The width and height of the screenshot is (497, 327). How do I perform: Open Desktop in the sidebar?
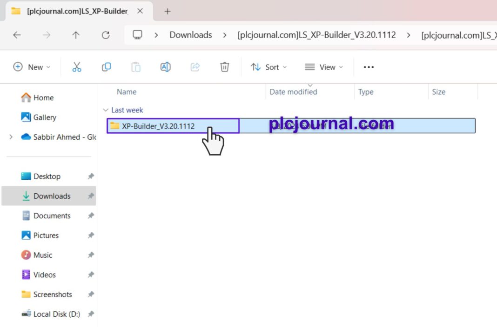pos(40,176)
